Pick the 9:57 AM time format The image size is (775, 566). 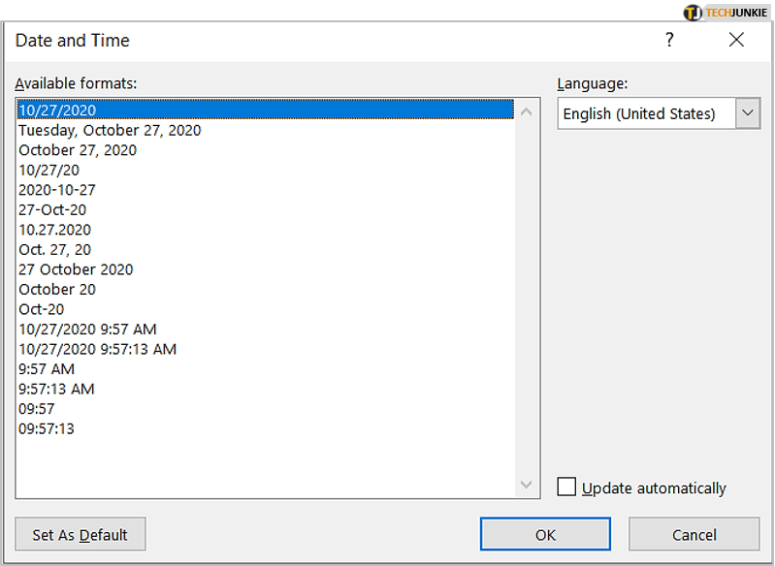pos(47,369)
